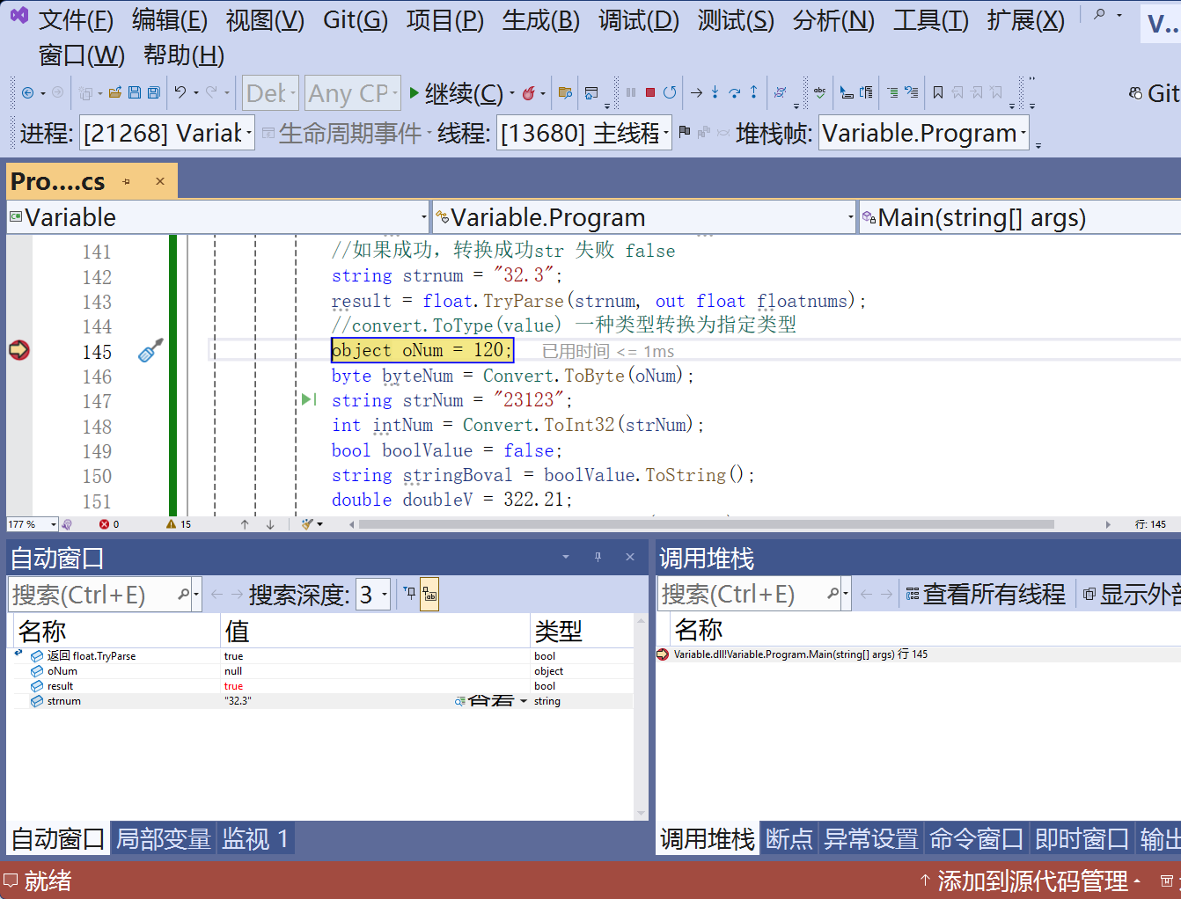Image resolution: width=1181 pixels, height=899 pixels.
Task: Switch to the 异常设置 tab
Action: (871, 838)
